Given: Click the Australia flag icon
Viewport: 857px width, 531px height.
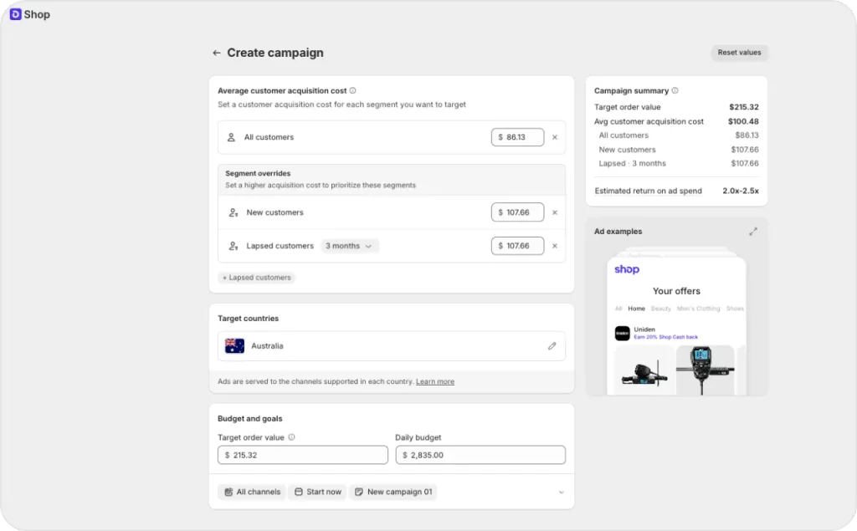Looking at the screenshot, I should pos(234,346).
